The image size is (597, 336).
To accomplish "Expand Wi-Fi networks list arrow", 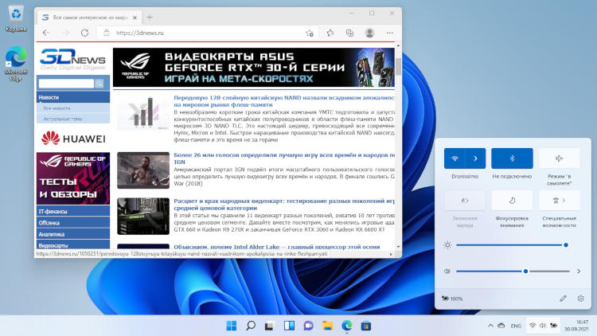I will coord(475,158).
